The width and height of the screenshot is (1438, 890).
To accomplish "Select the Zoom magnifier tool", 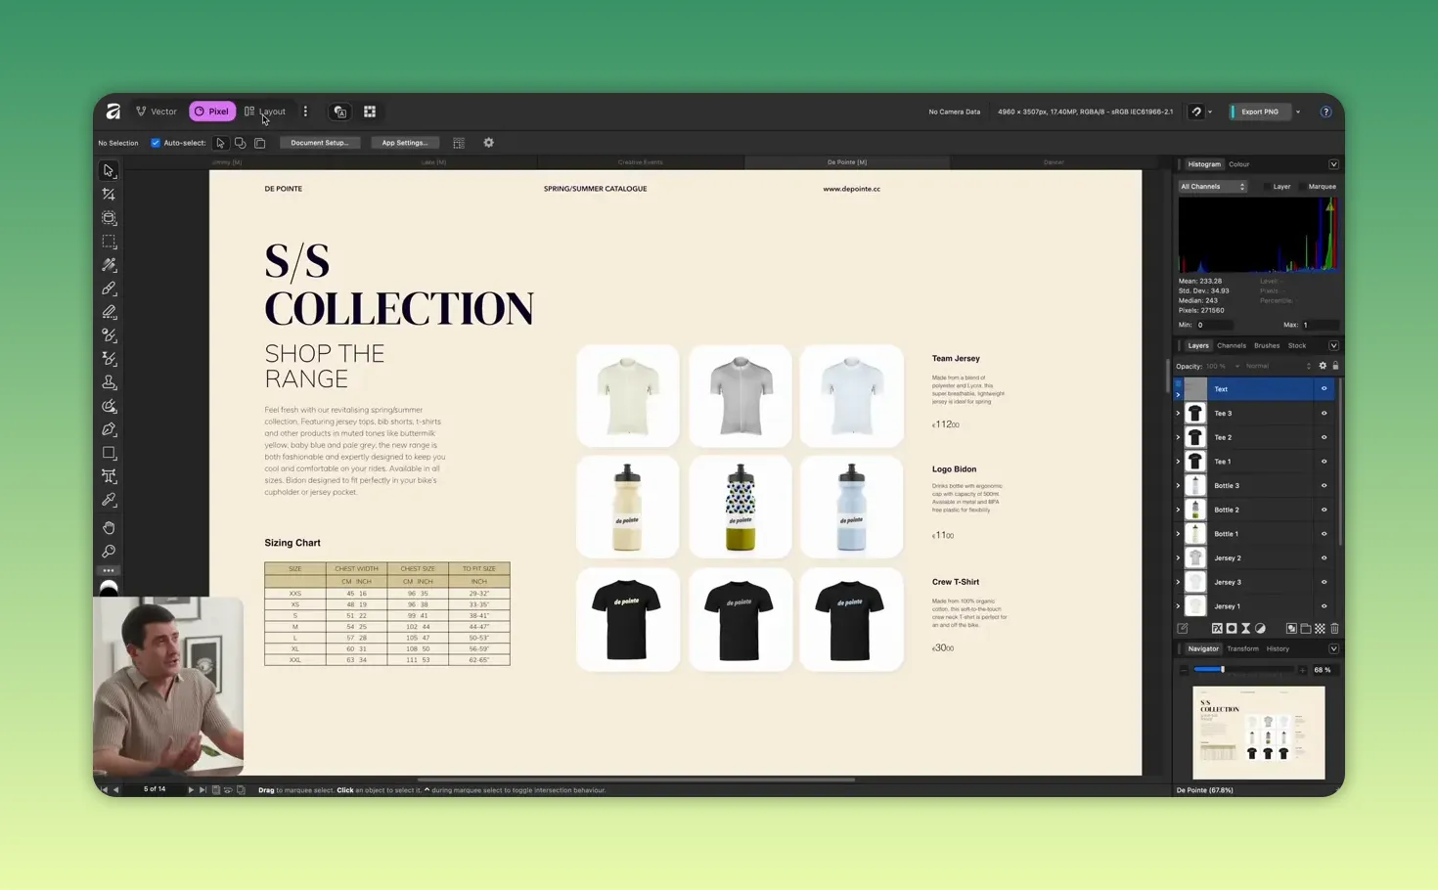I will click(x=109, y=551).
